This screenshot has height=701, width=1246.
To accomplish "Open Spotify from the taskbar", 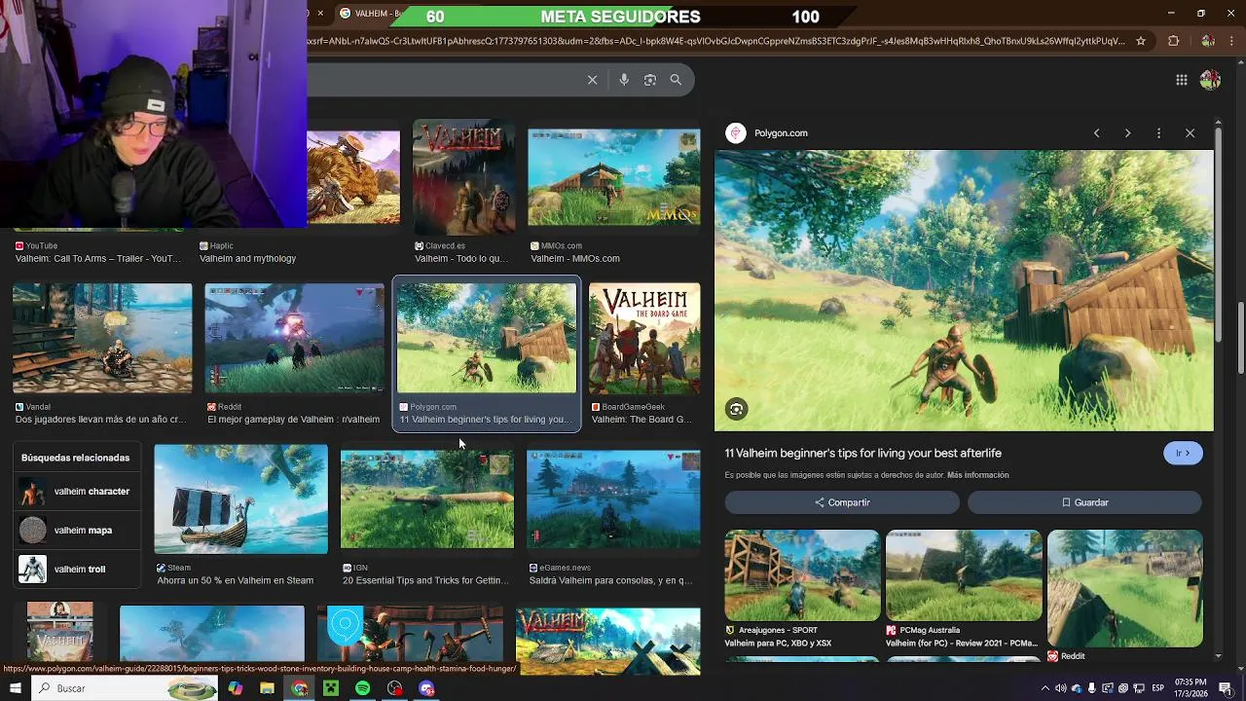I will coord(362,688).
